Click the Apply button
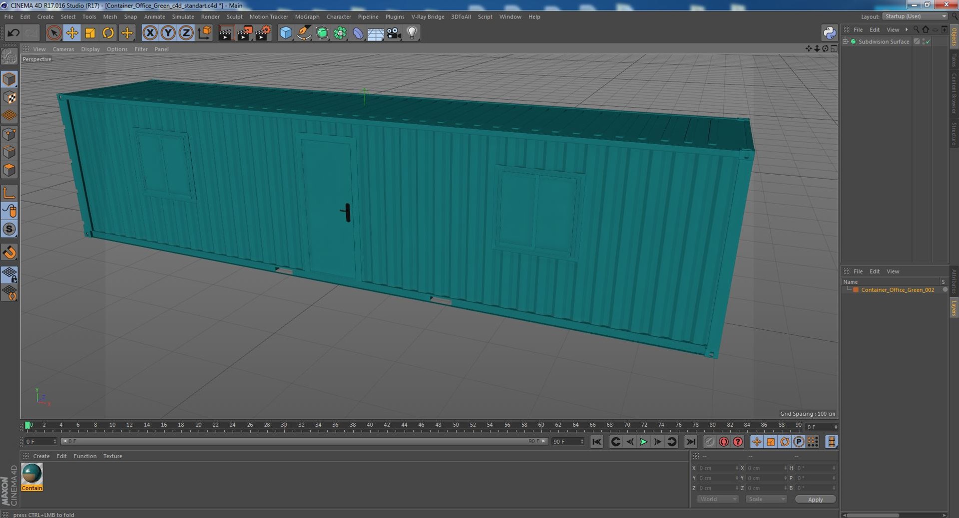This screenshot has width=959, height=518. pos(815,499)
